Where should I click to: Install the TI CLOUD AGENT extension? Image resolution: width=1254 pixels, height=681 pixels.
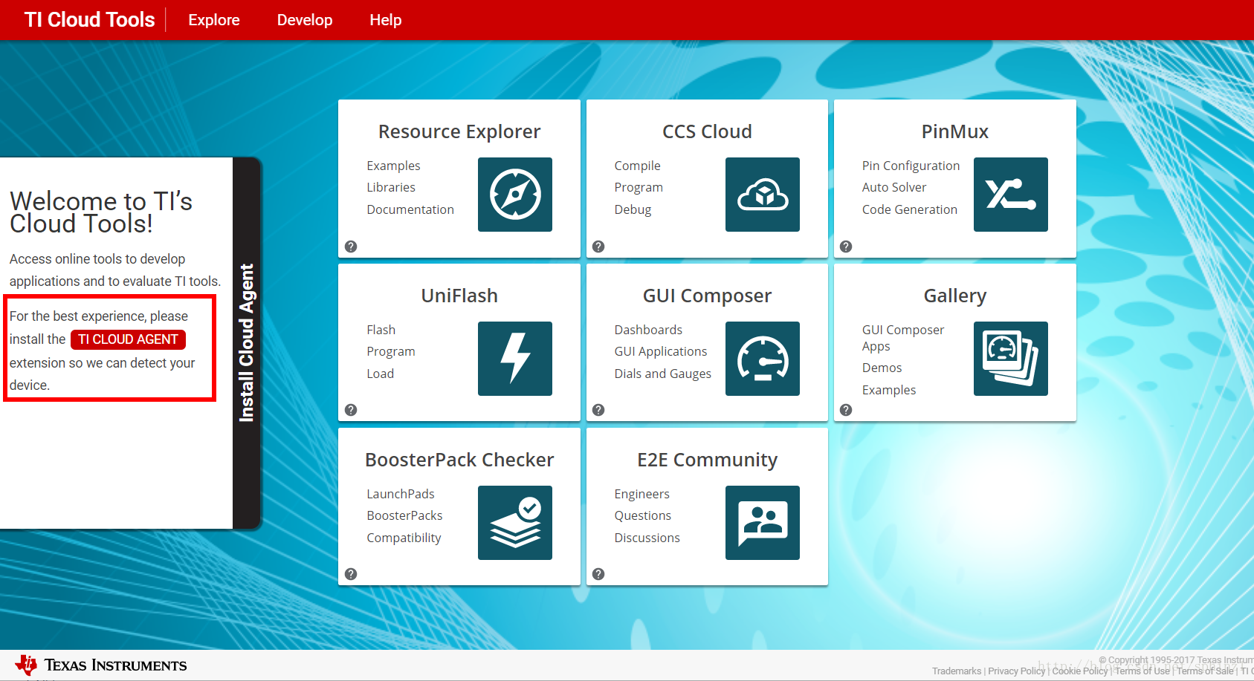pyautogui.click(x=128, y=339)
